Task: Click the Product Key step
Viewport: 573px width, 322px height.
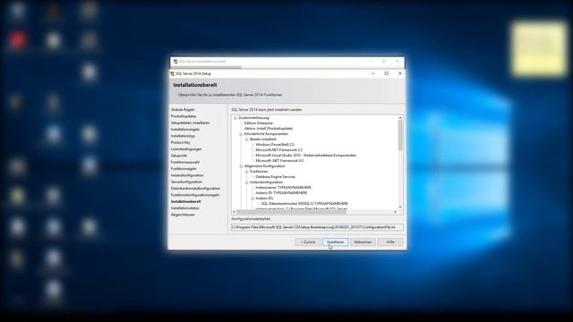Action: pos(181,142)
